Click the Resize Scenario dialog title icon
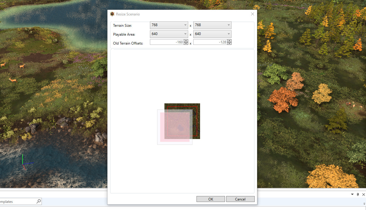The image size is (366, 210). click(112, 14)
